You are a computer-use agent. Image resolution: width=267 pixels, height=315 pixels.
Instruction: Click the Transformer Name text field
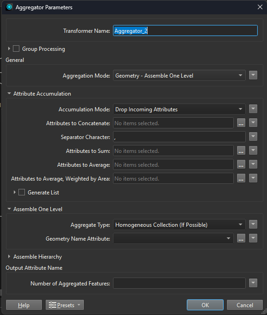coord(185,30)
